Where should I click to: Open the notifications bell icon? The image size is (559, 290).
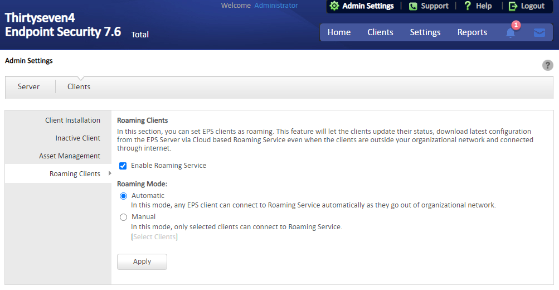[511, 33]
